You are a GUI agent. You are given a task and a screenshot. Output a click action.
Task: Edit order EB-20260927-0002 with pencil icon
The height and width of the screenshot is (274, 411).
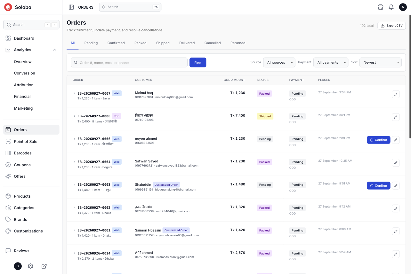[396, 208]
